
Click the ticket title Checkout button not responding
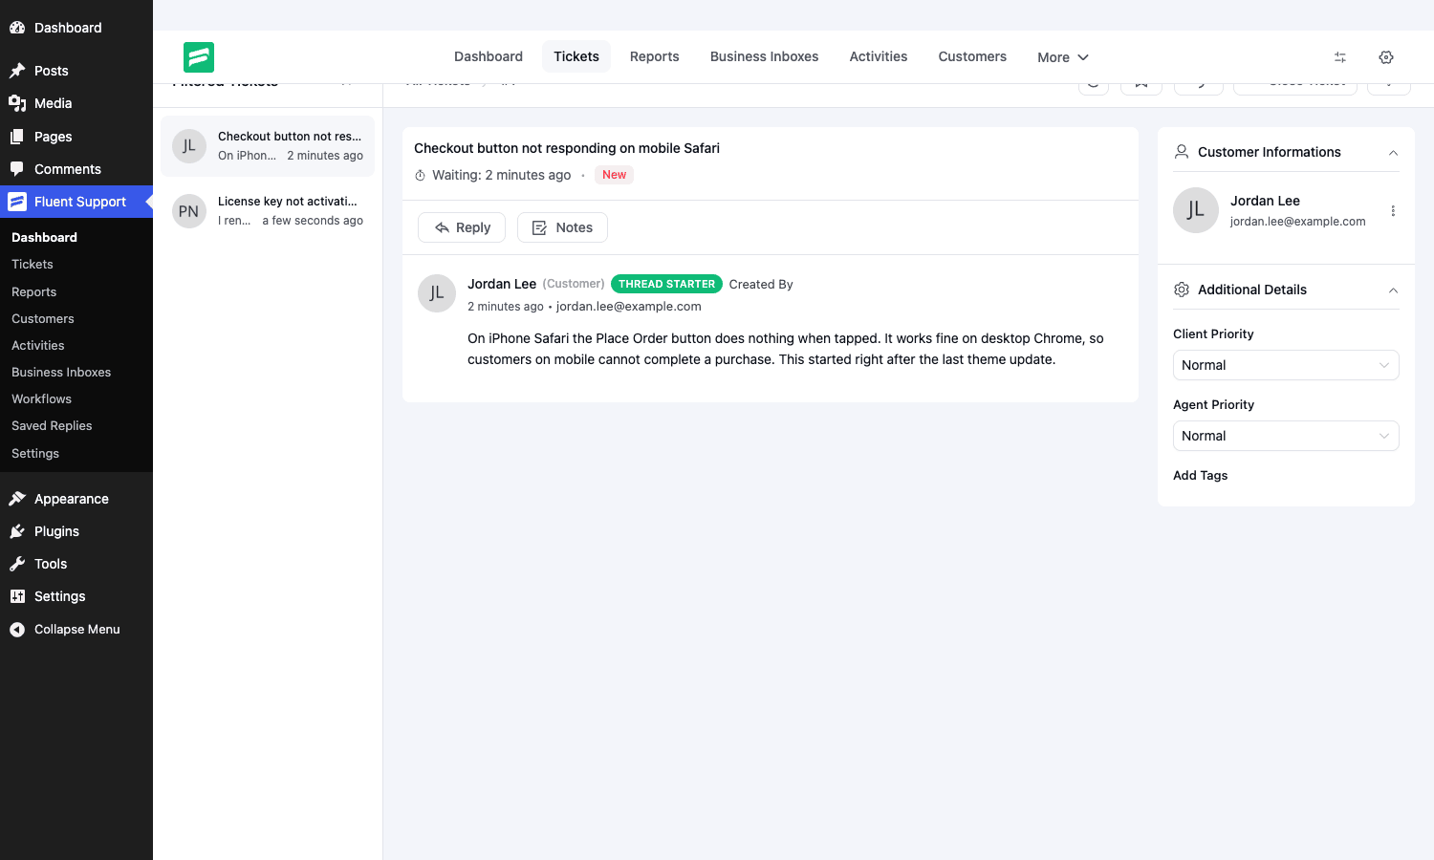[567, 148]
